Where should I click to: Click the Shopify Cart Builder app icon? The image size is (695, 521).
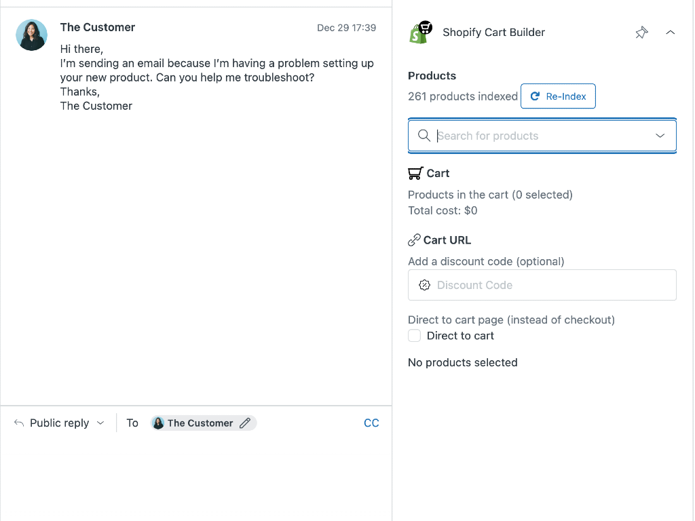pos(421,32)
